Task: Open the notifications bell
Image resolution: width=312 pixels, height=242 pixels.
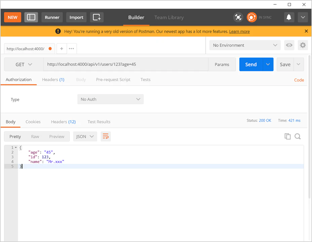Action: pos(289,17)
